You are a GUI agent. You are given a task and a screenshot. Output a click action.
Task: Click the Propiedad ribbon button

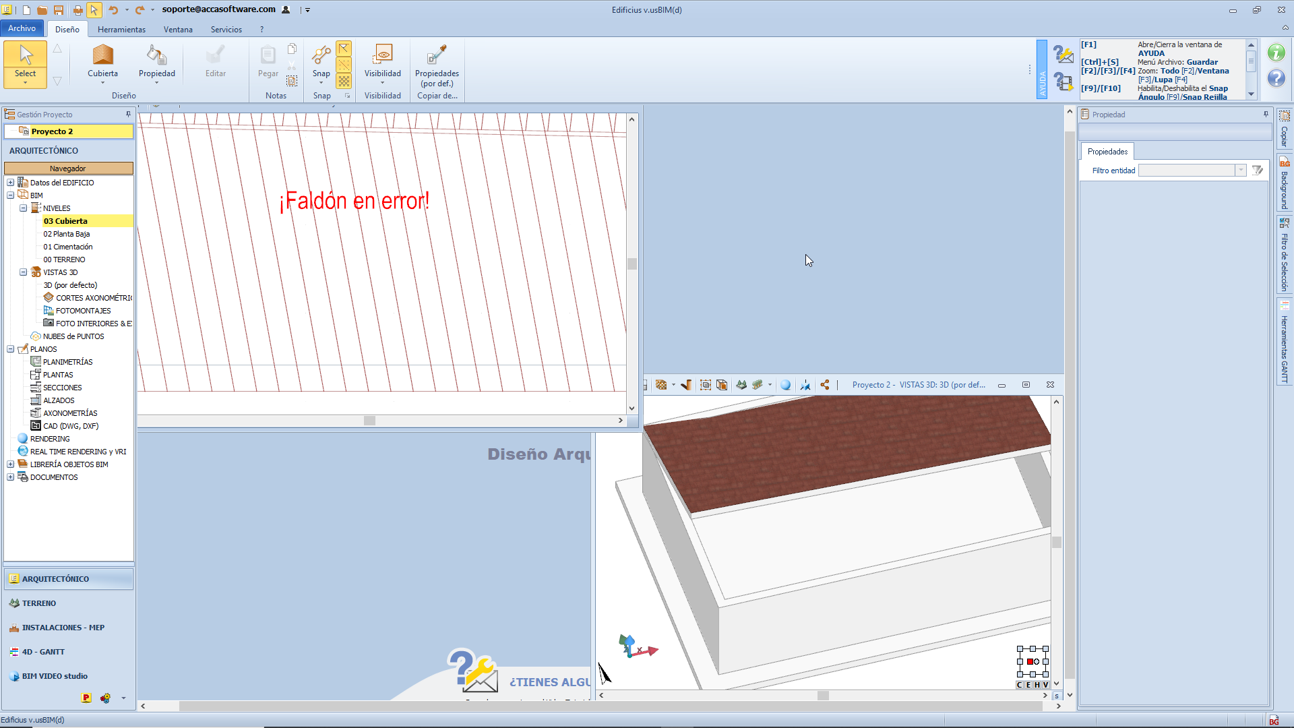click(156, 61)
